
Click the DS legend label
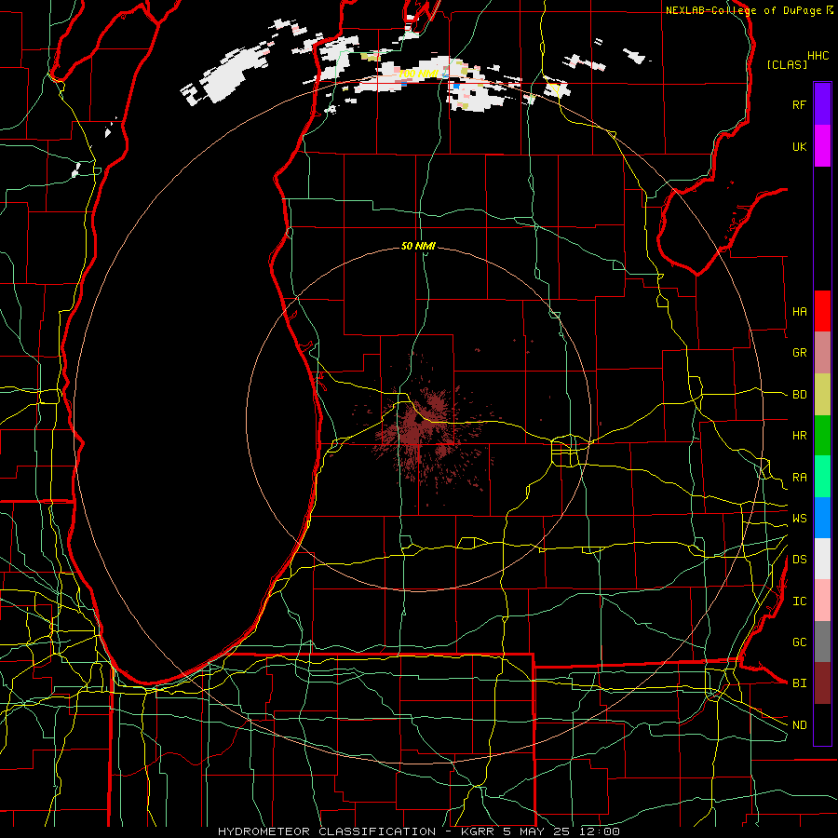point(799,560)
